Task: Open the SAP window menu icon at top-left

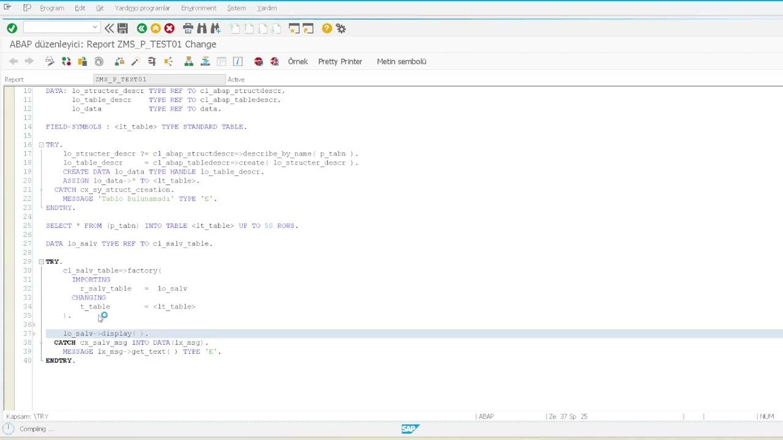Action: click(x=7, y=7)
